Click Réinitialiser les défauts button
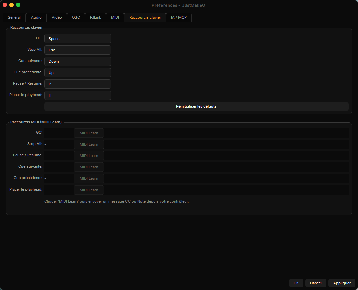The height and width of the screenshot is (290, 358). pos(196,106)
